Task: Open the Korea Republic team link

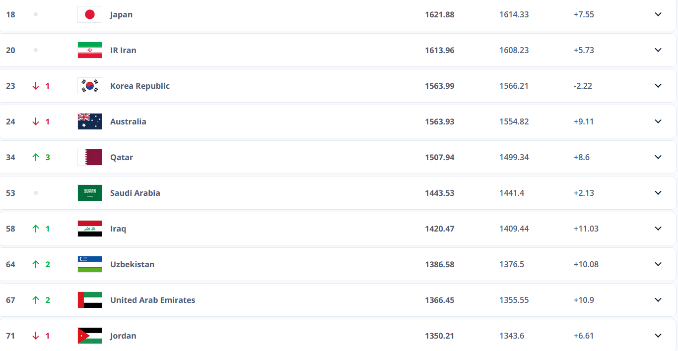Action: [x=140, y=86]
